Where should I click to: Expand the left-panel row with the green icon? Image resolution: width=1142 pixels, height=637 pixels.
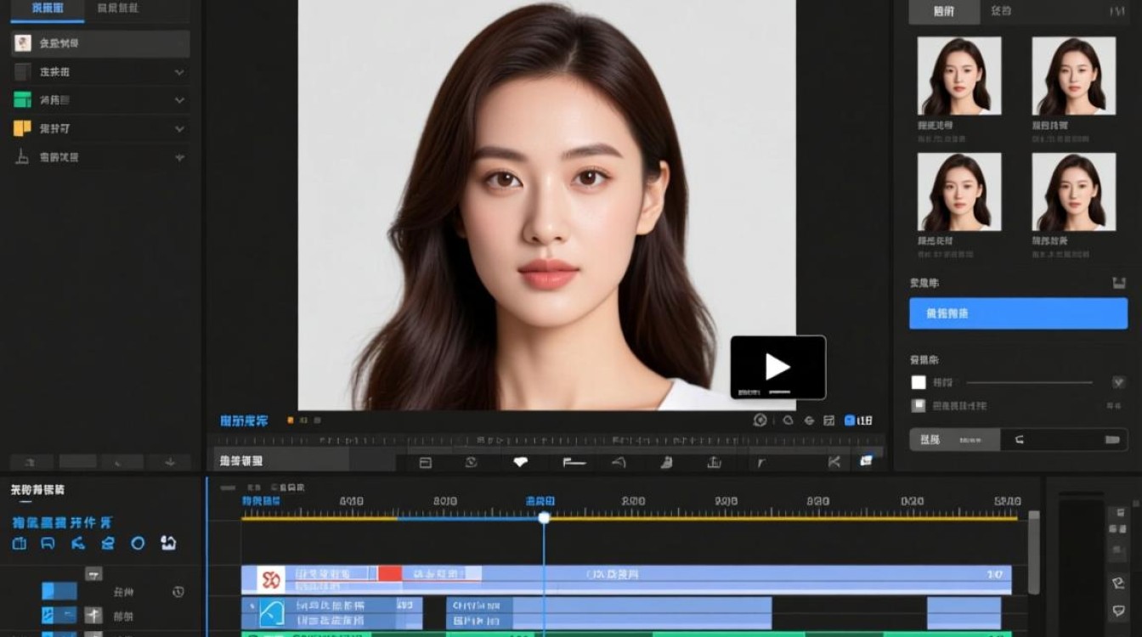coord(179,100)
